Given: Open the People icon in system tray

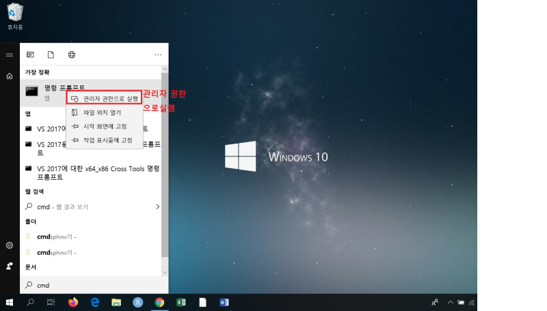Looking at the screenshot, I should pos(435,302).
